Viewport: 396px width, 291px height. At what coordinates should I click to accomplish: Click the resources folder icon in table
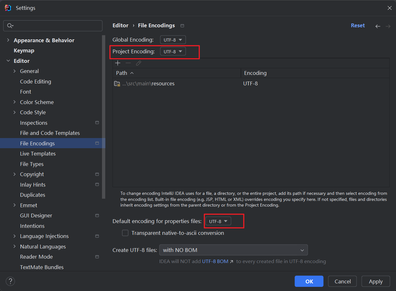[117, 84]
